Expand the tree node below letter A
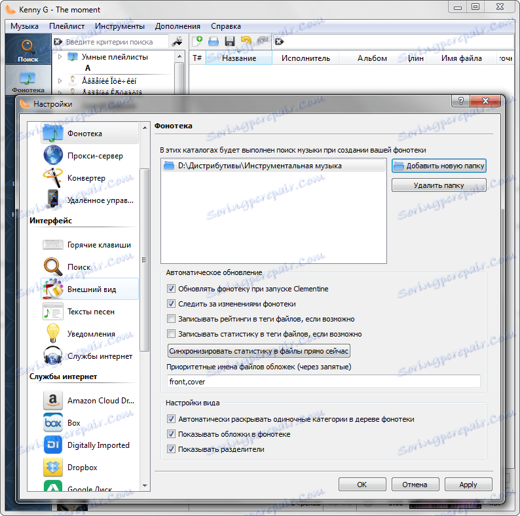Viewport: 520px width, 516px height. coord(60,81)
